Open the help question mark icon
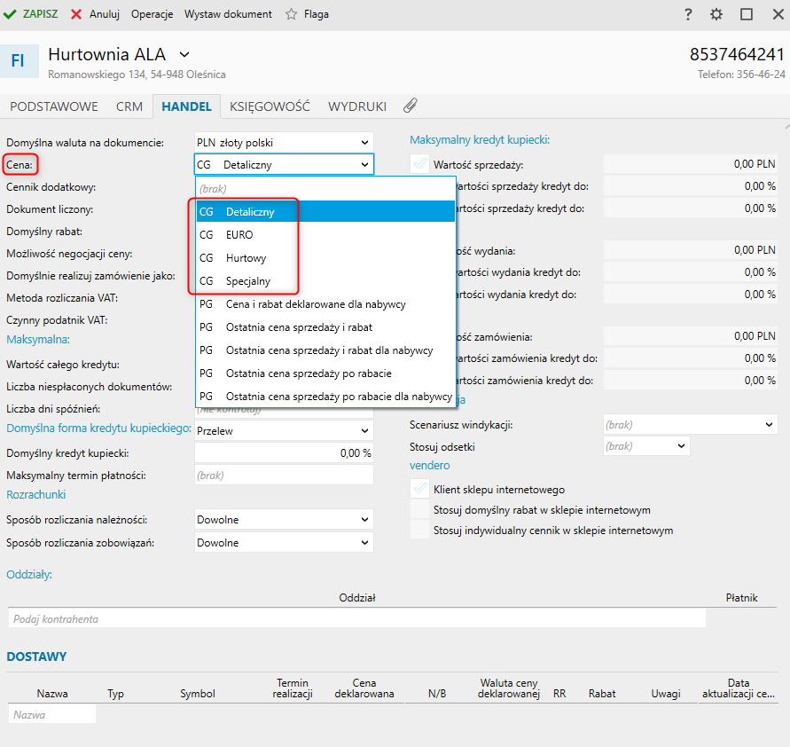 click(x=688, y=14)
